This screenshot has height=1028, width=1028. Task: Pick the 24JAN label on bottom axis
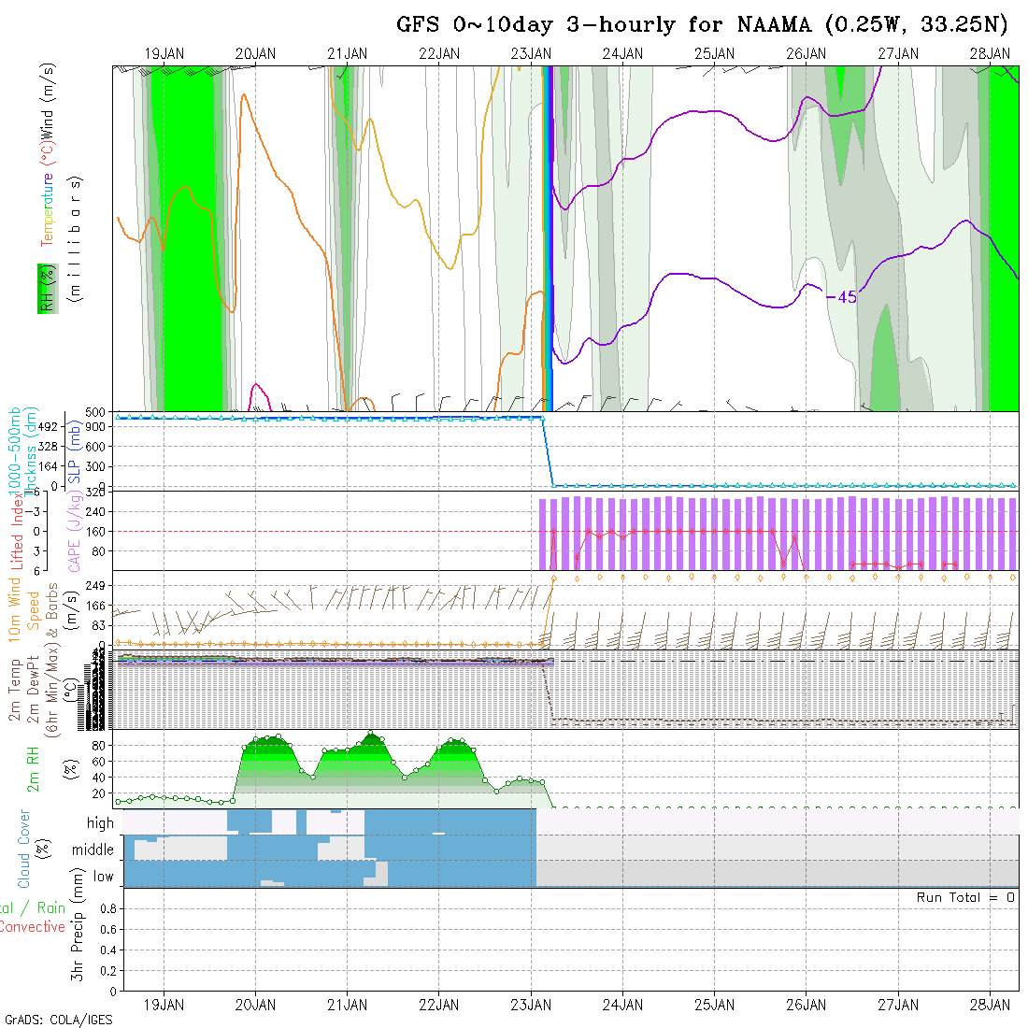pos(622,1006)
